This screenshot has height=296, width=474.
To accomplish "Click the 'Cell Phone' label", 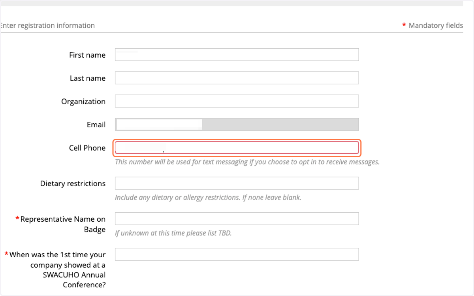I will pos(87,148).
